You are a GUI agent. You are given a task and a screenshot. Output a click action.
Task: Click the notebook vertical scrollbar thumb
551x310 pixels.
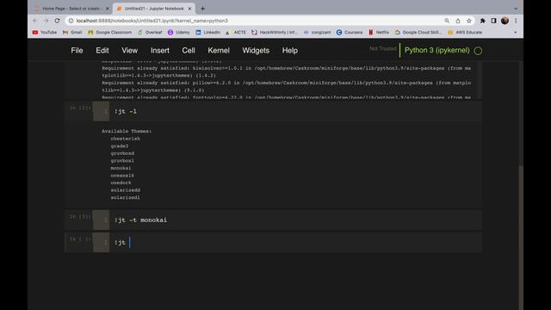click(521, 238)
